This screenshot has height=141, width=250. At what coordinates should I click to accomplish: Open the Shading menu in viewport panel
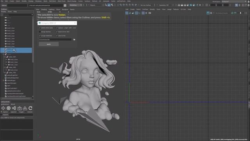tap(44, 9)
